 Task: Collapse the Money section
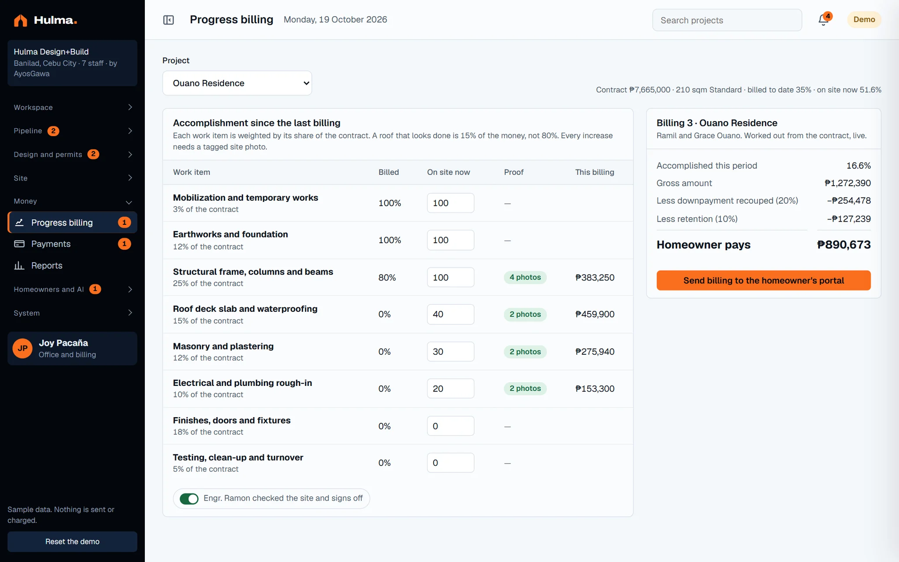pos(72,202)
